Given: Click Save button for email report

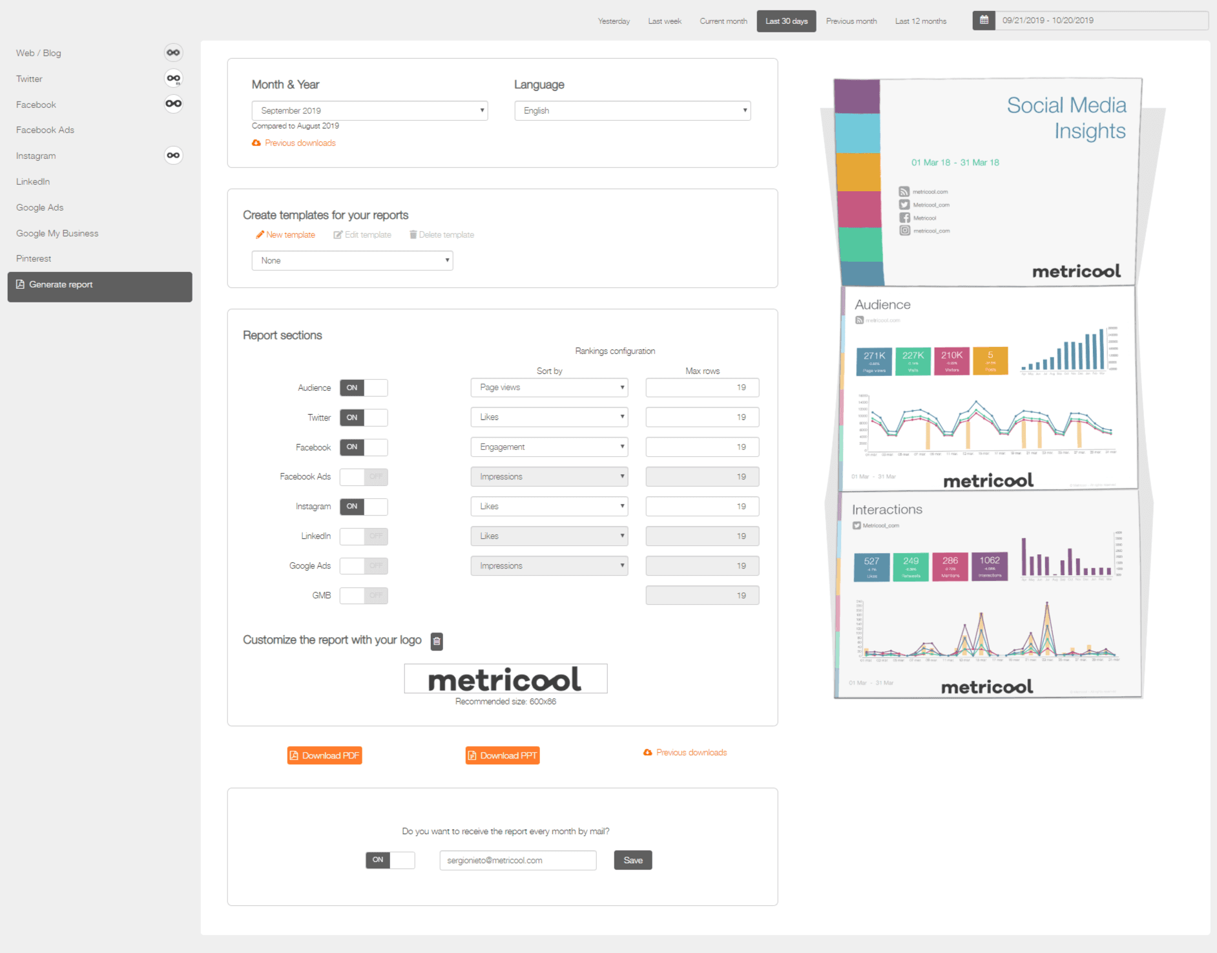Looking at the screenshot, I should coord(633,860).
